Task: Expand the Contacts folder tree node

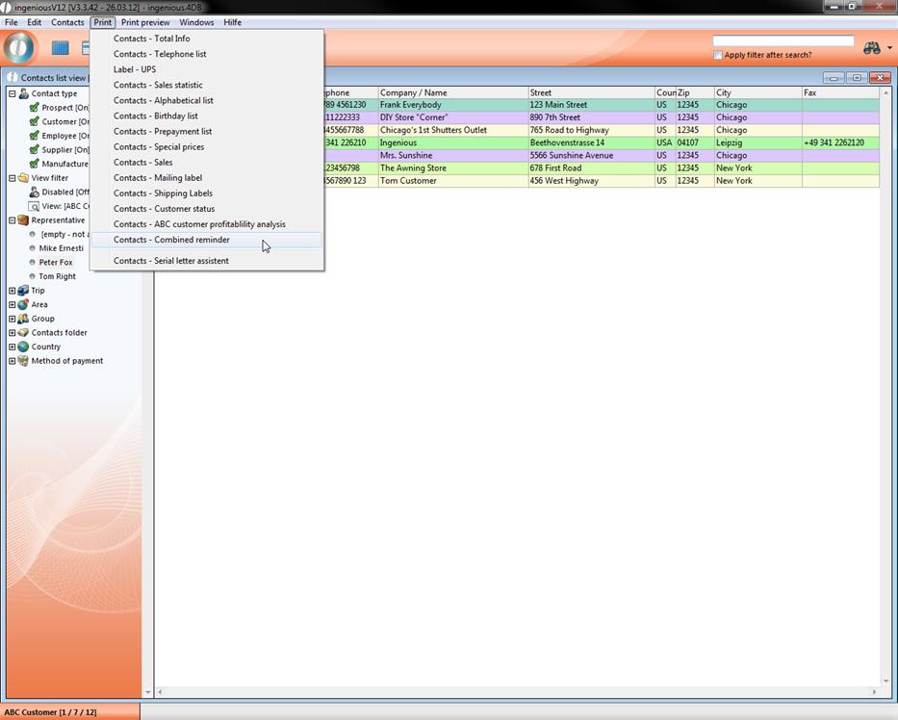Action: pos(13,333)
